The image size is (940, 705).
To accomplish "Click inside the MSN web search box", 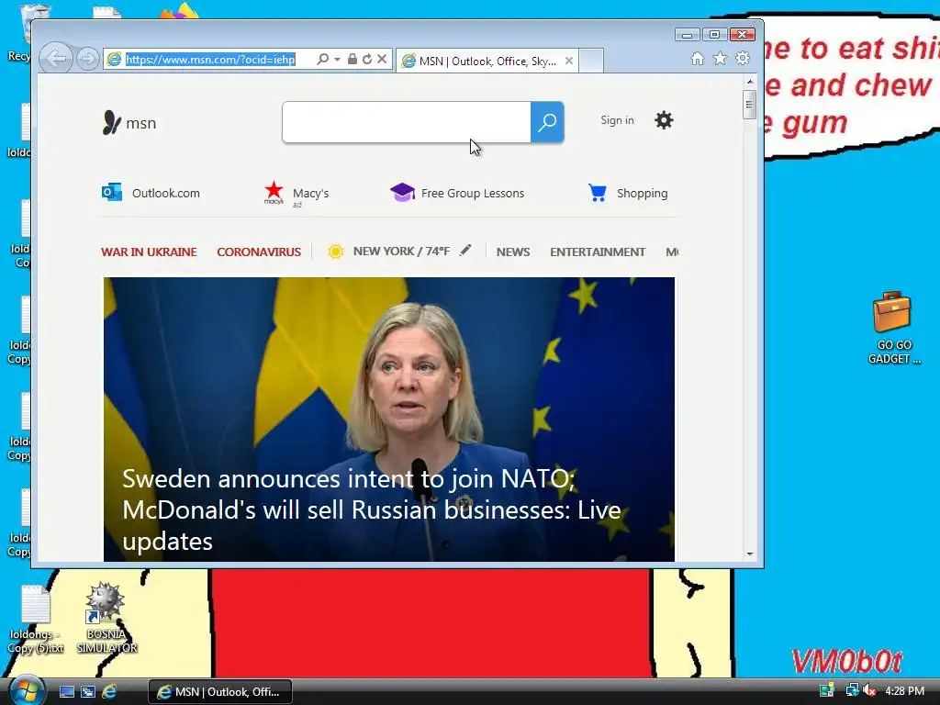I will (406, 122).
